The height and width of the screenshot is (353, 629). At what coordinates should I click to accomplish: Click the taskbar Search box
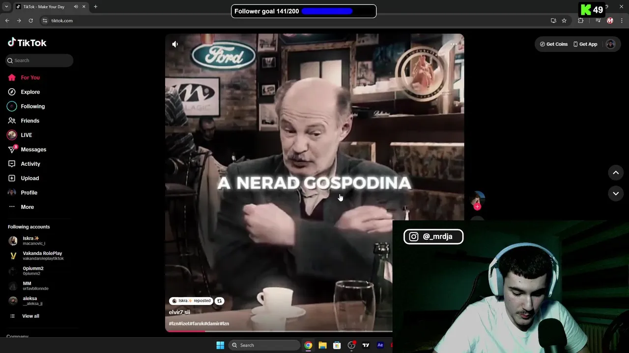pos(264,345)
